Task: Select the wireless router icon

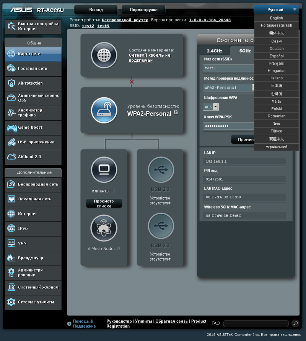Action: click(104, 110)
